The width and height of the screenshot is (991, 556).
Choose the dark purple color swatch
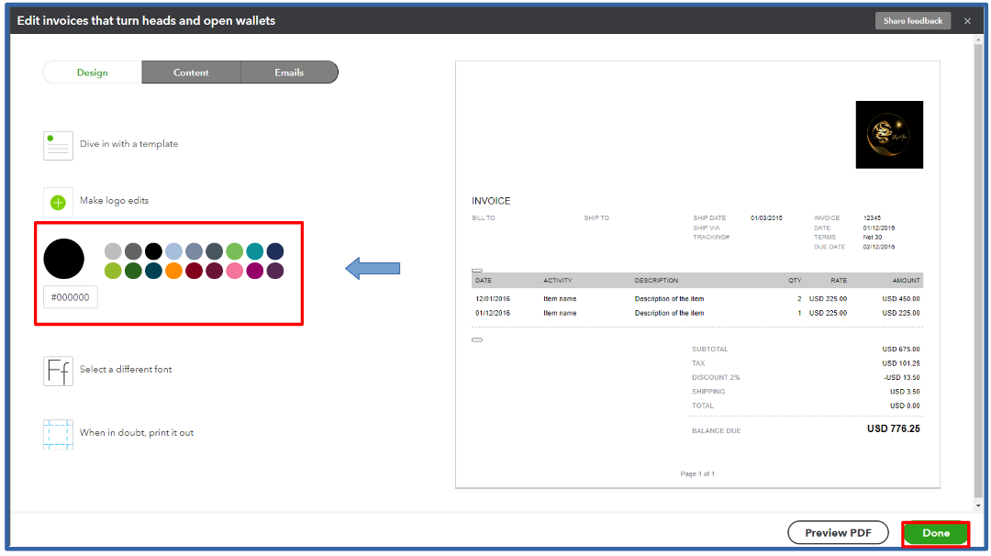click(x=275, y=271)
